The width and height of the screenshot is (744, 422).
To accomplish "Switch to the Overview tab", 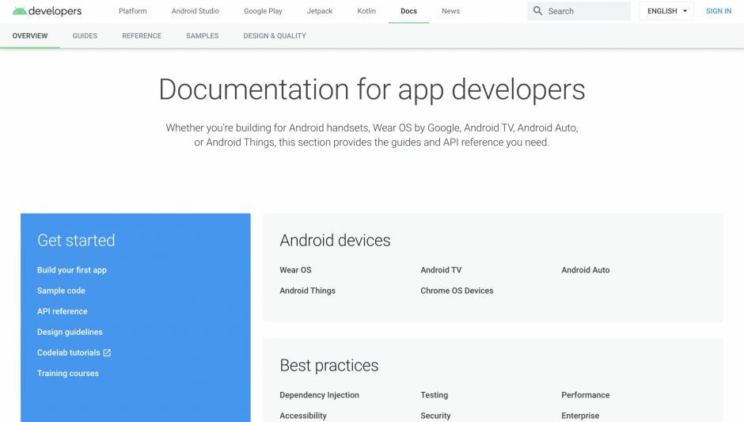I will point(30,36).
